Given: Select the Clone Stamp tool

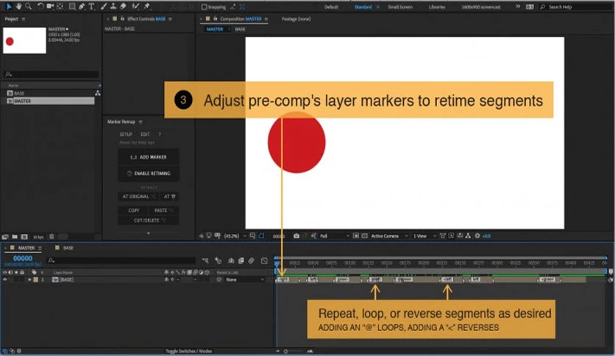Looking at the screenshot, I should point(113,7).
